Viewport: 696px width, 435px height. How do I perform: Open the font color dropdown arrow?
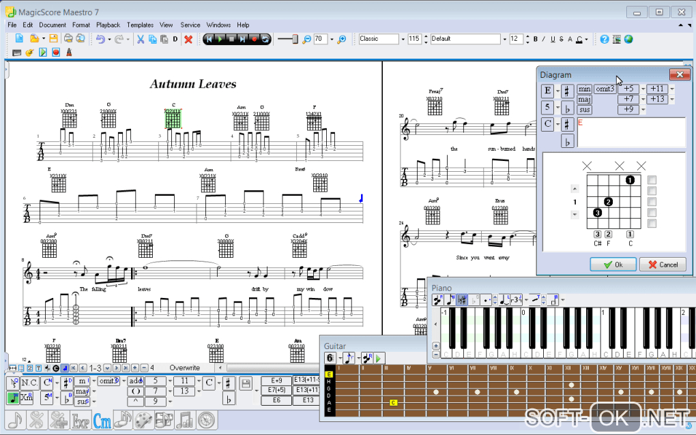tap(587, 39)
